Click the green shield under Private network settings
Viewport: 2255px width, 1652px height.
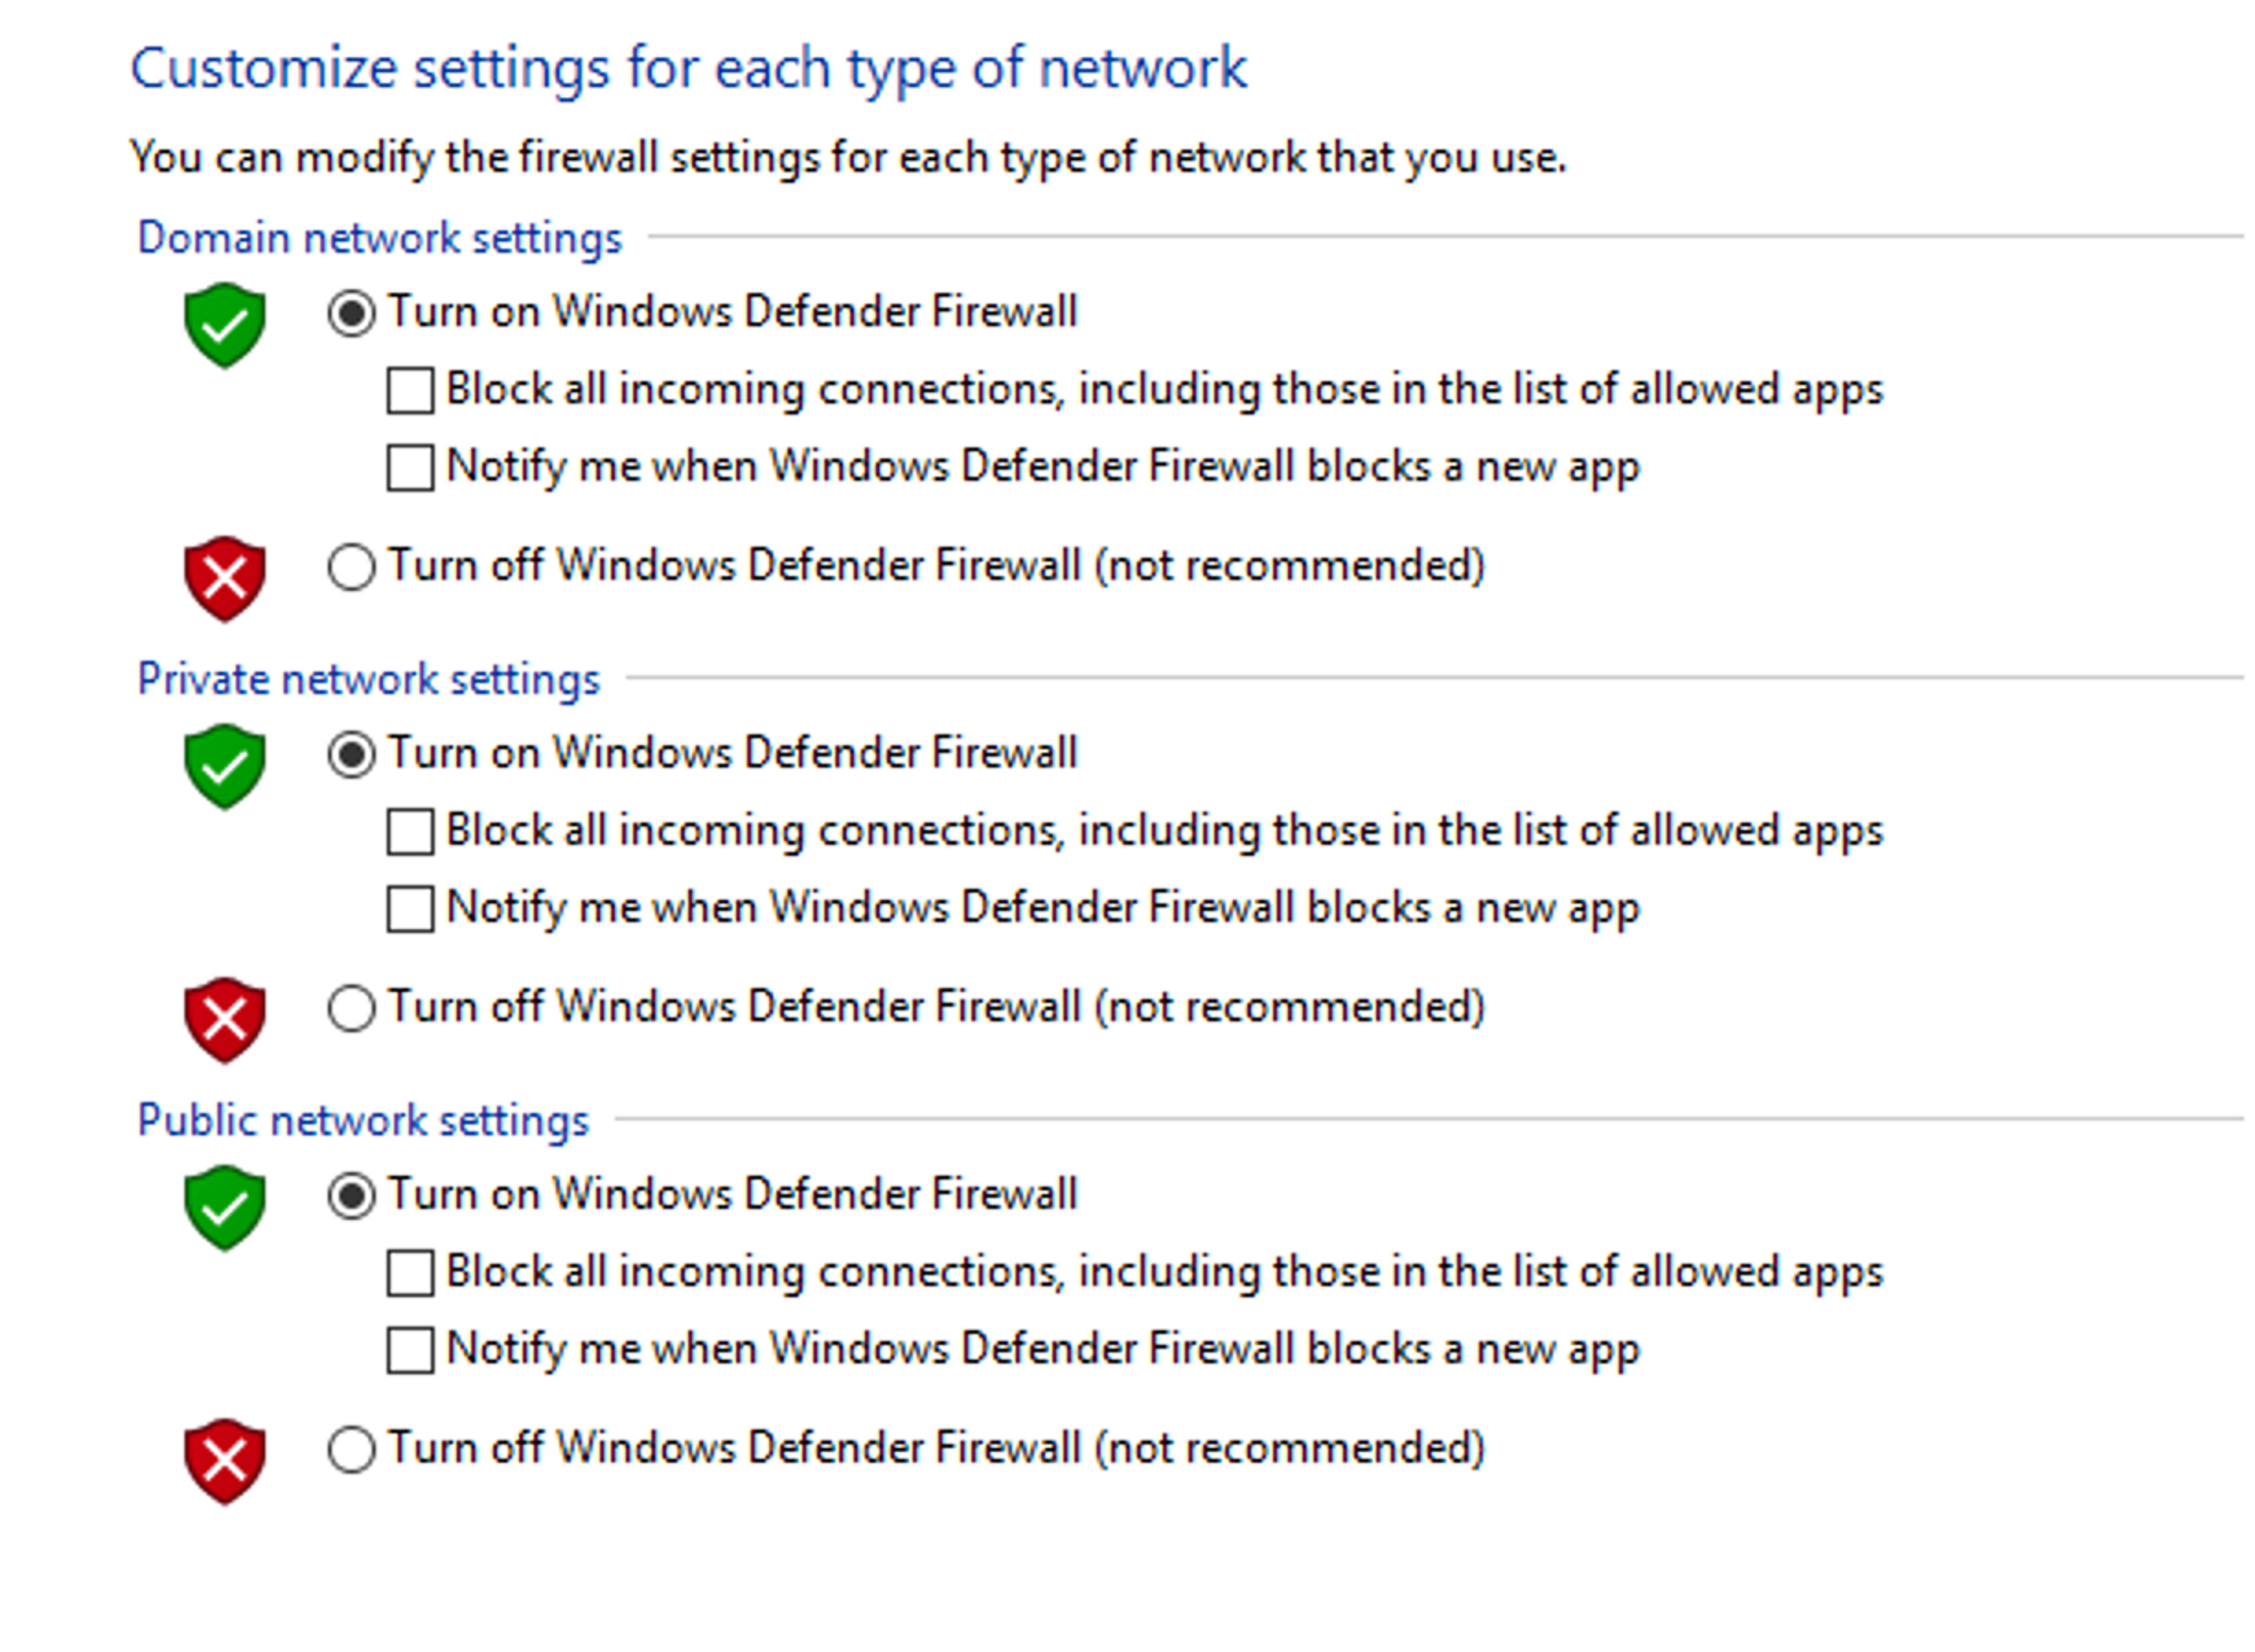pos(225,767)
